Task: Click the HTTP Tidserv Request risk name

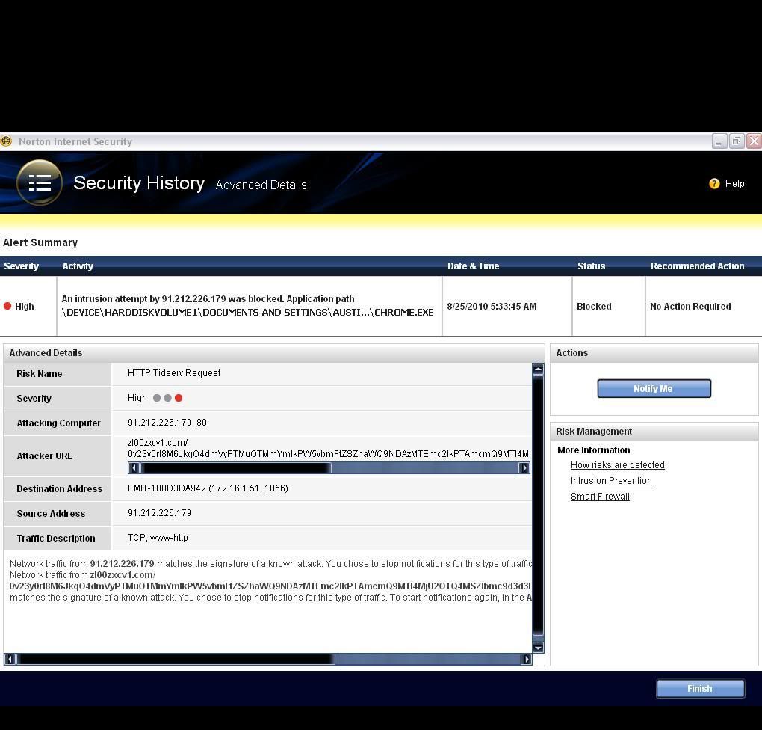Action: (174, 372)
